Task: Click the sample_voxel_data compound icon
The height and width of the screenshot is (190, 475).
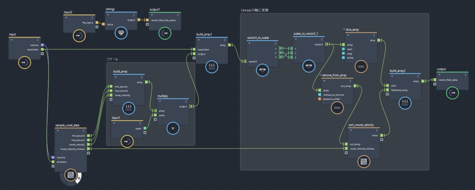Action: click(x=70, y=175)
